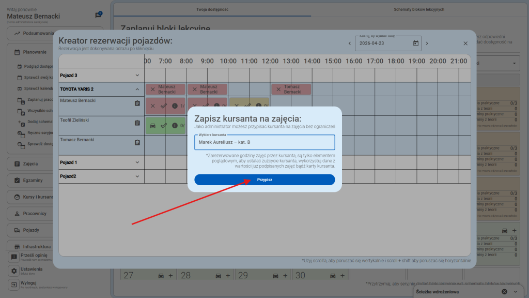Remove Tomasz Bernacki 13:00 reservation via X

click(x=278, y=90)
